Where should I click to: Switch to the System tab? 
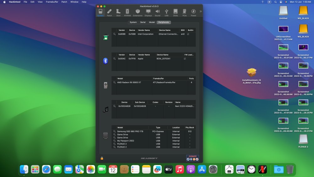(x=133, y=22)
